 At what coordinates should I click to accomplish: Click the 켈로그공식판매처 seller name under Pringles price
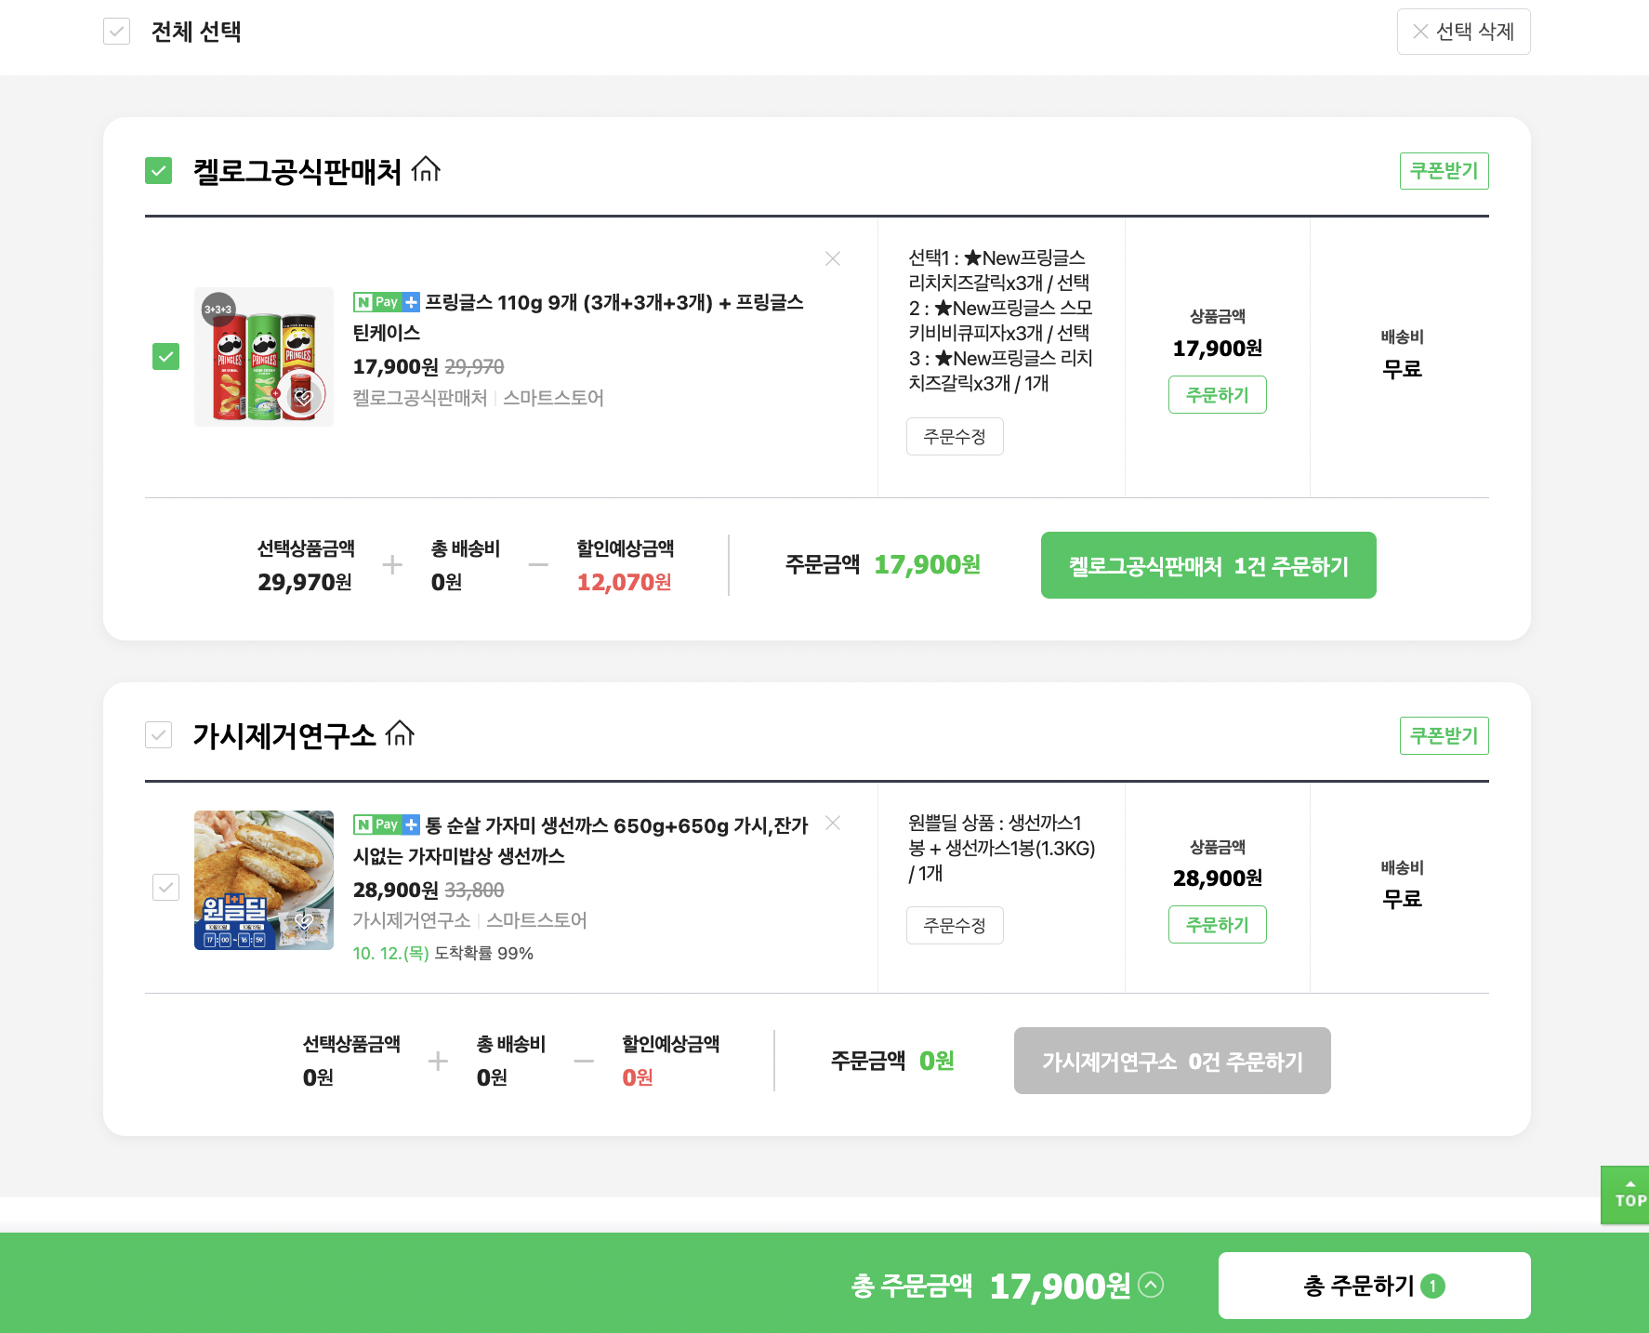pos(420,398)
